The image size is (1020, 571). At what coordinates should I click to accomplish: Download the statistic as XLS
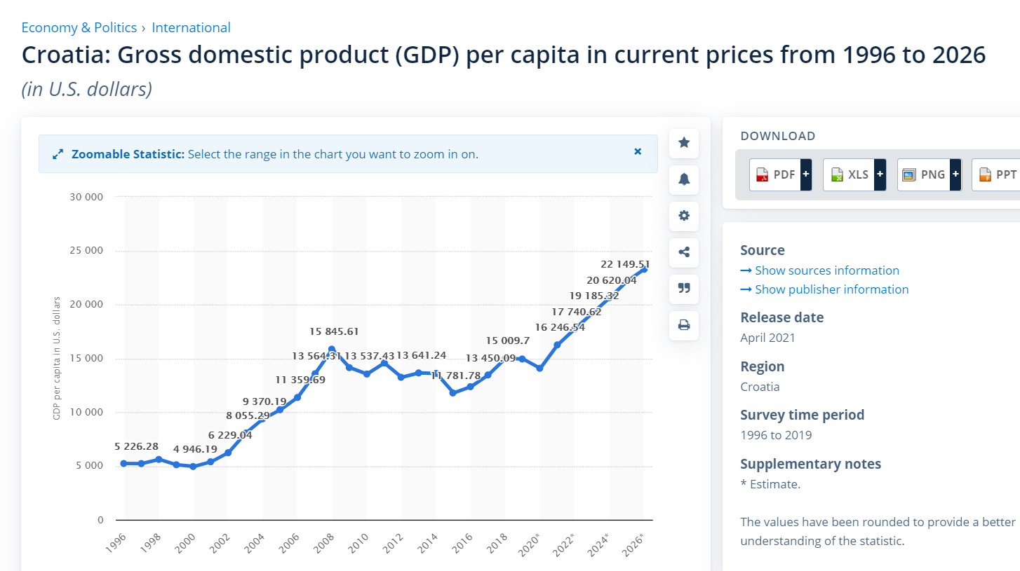(849, 175)
